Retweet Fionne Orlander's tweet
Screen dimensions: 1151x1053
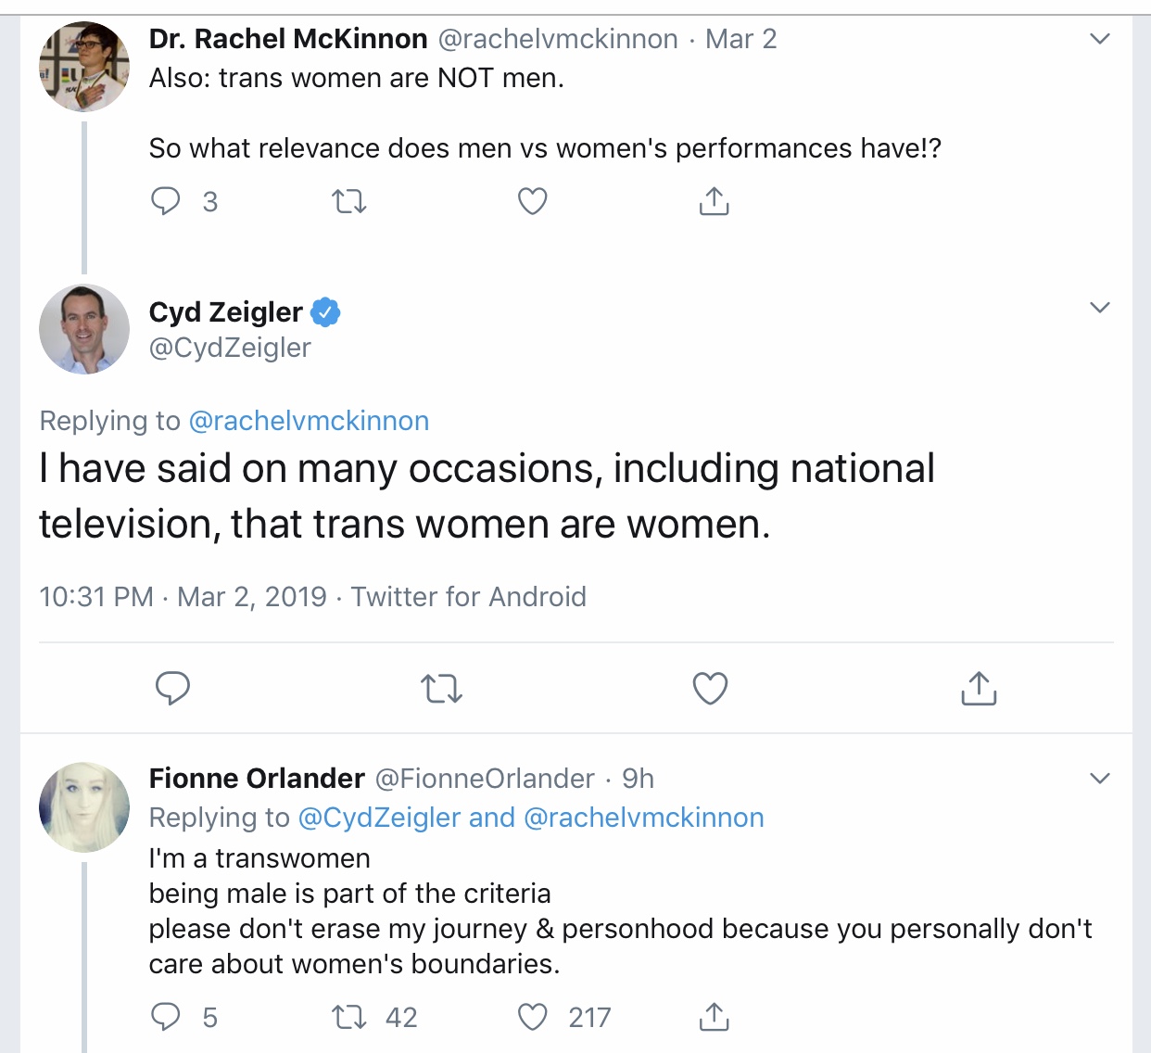coord(349,1017)
